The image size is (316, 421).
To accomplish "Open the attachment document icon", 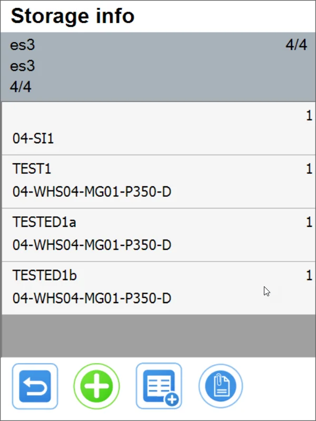I will 221,386.
